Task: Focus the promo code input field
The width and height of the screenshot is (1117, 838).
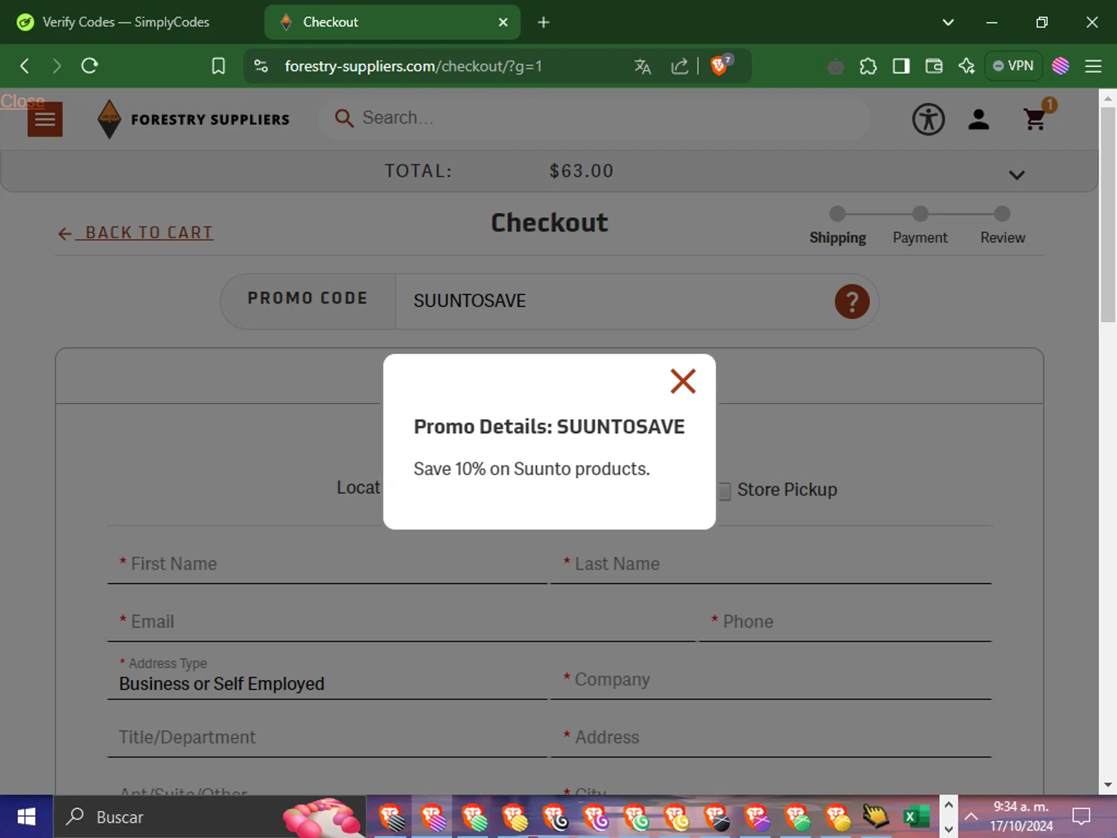Action: [614, 301]
